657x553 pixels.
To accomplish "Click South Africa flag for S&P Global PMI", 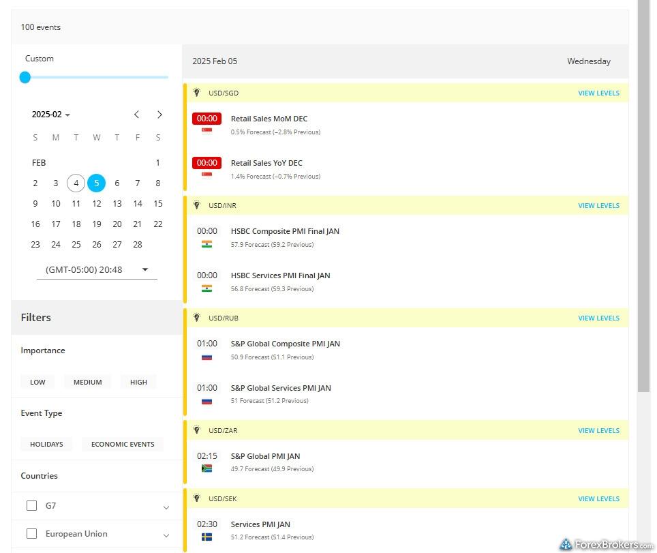I will coord(207,468).
